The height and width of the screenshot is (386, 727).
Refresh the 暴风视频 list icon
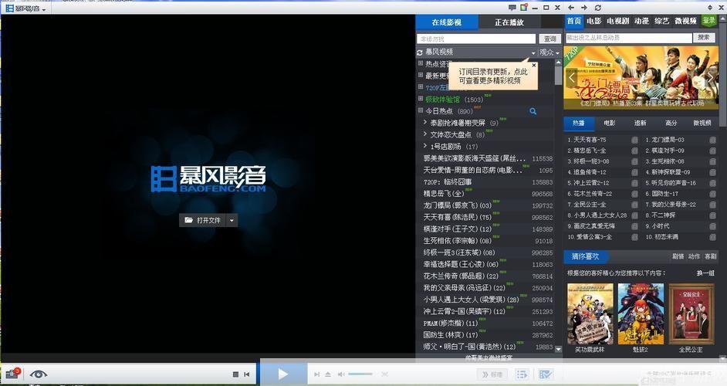pyautogui.click(x=420, y=52)
